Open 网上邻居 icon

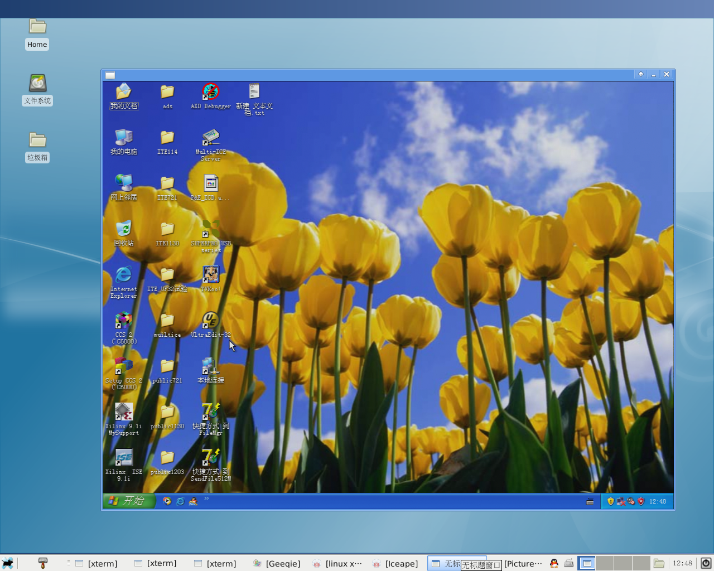123,187
